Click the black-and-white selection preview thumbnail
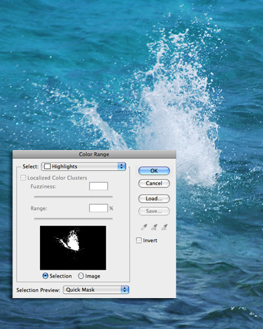This screenshot has width=263, height=329. (x=73, y=248)
